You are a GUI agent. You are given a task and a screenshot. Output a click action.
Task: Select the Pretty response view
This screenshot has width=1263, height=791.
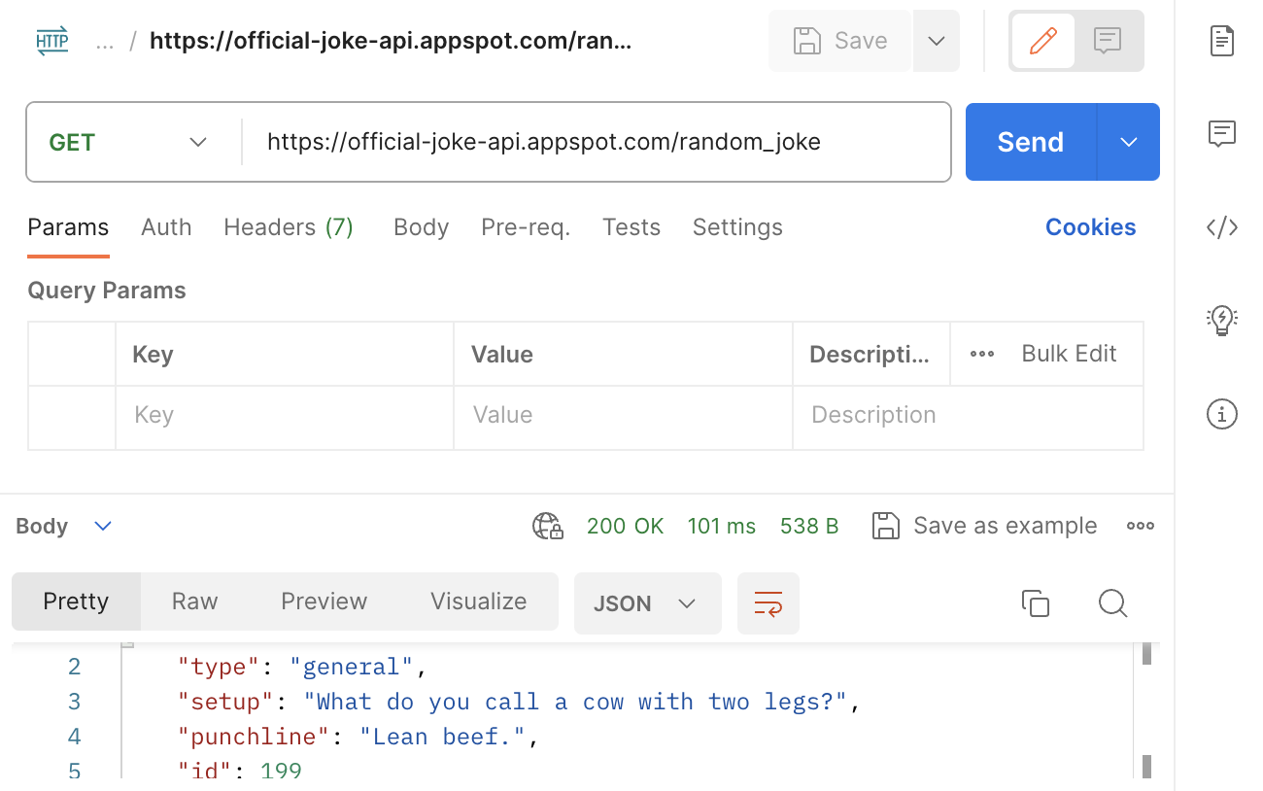point(76,602)
